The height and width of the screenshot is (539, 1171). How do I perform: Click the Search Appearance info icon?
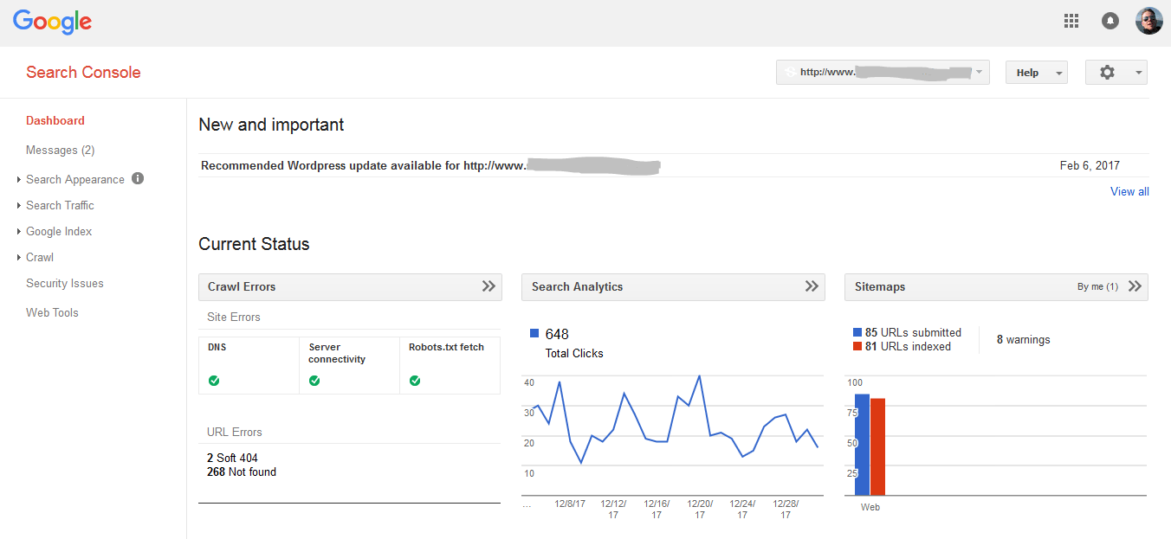138,178
